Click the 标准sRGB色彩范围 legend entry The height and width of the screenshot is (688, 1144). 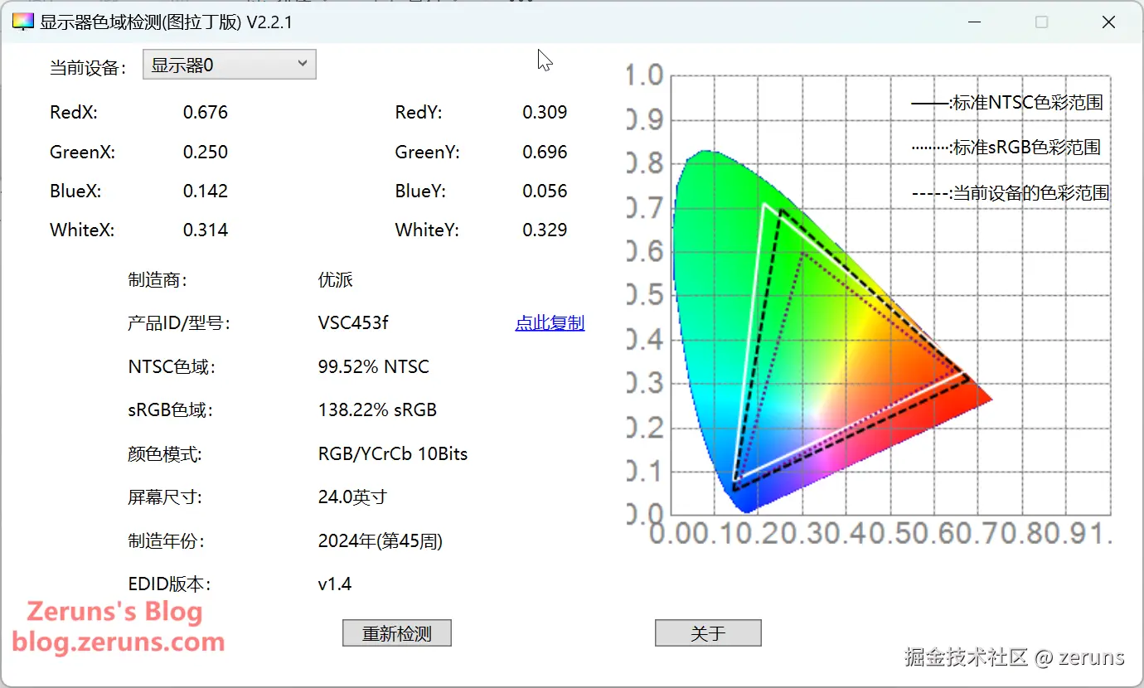tap(1006, 148)
